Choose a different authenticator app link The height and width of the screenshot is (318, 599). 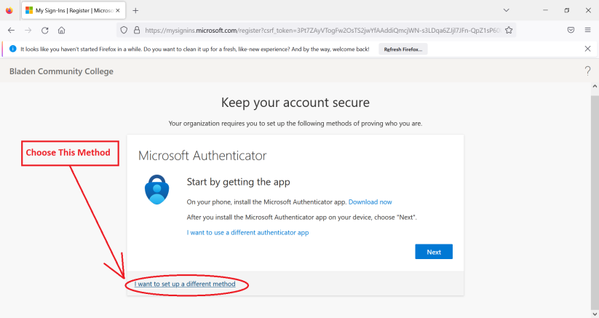click(x=247, y=232)
